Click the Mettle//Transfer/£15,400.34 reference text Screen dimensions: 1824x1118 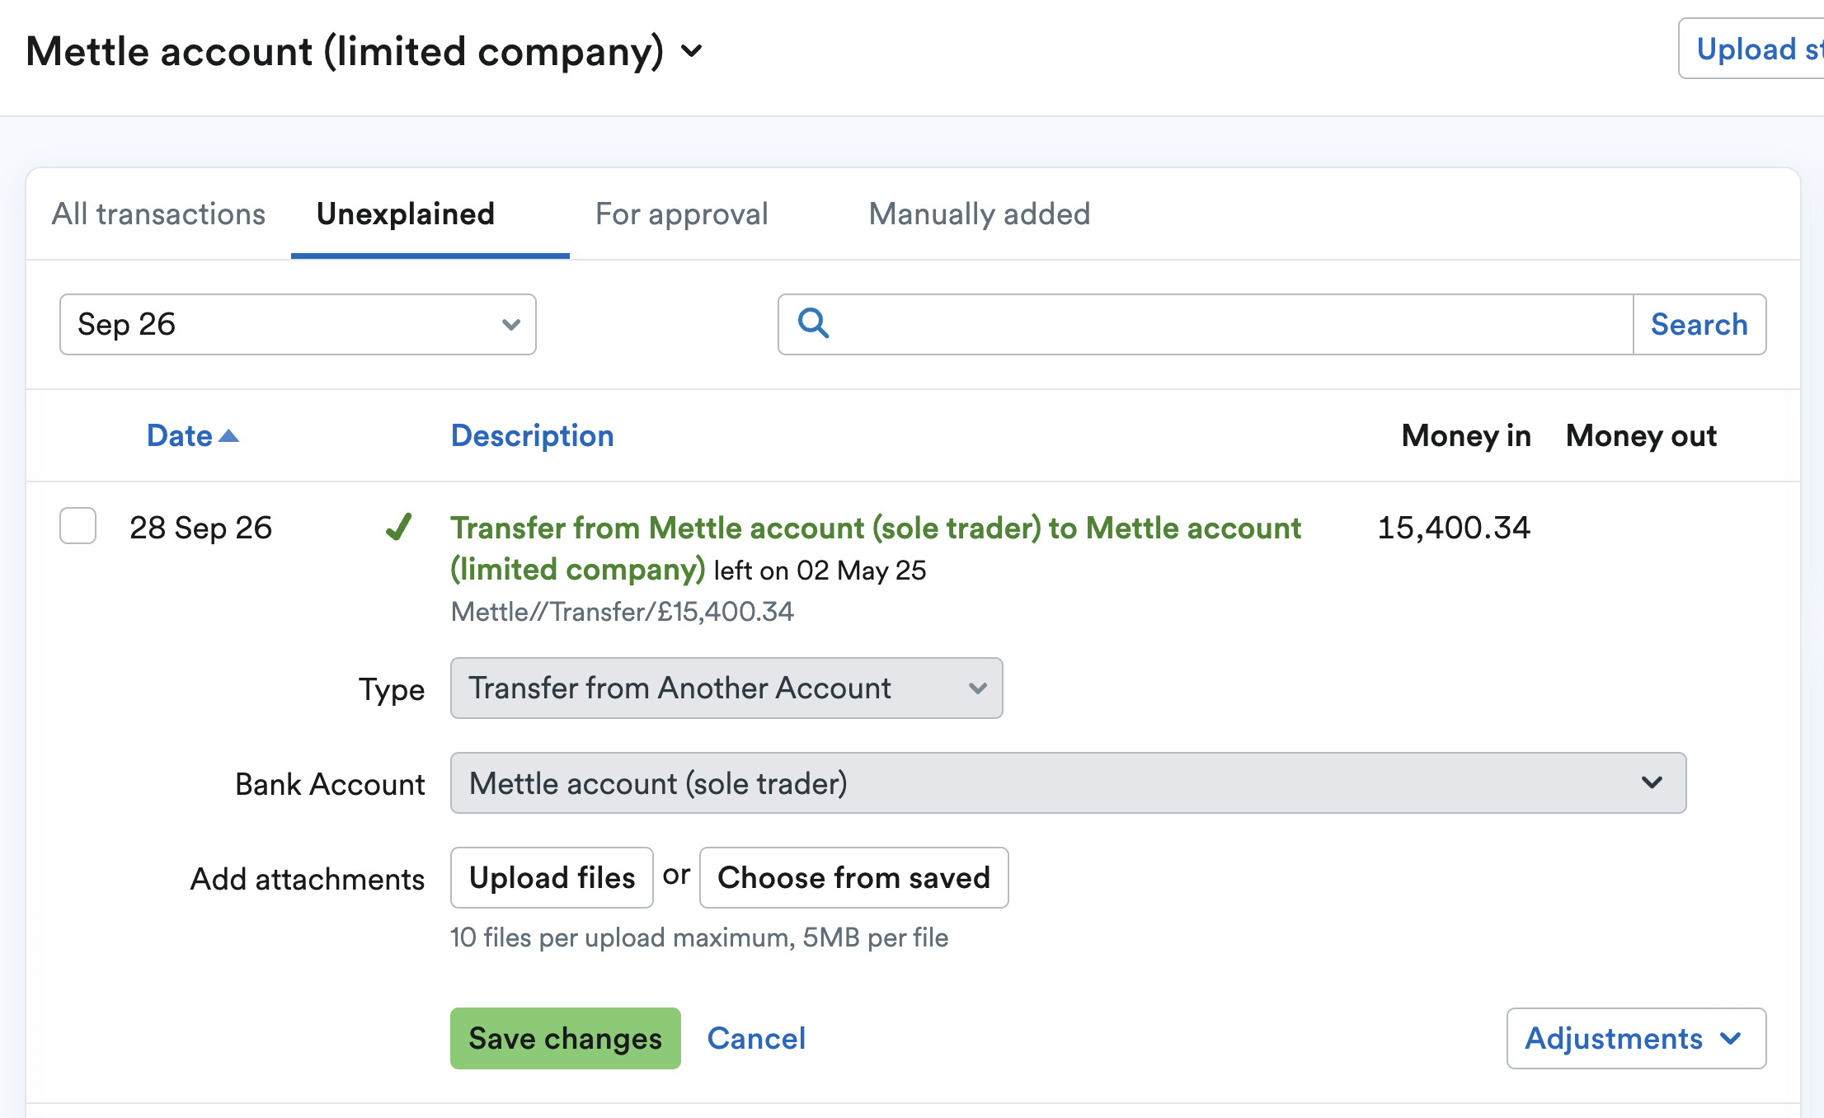tap(623, 612)
